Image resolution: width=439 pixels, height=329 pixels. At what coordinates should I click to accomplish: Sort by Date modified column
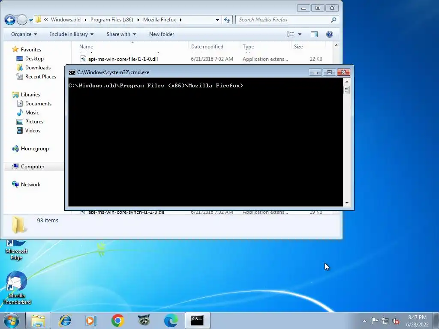[x=214, y=46]
